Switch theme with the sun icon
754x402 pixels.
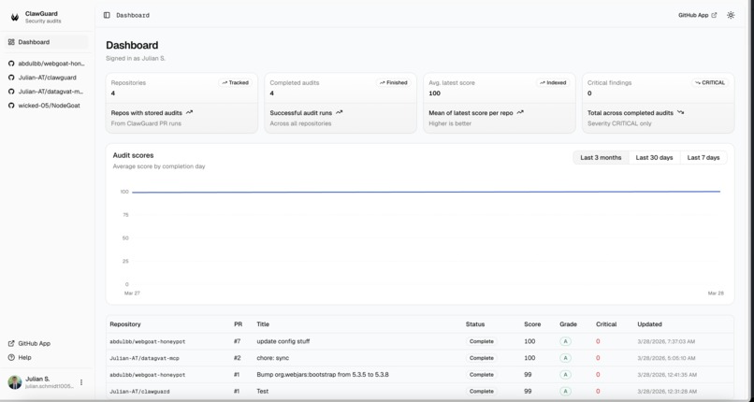(x=731, y=15)
